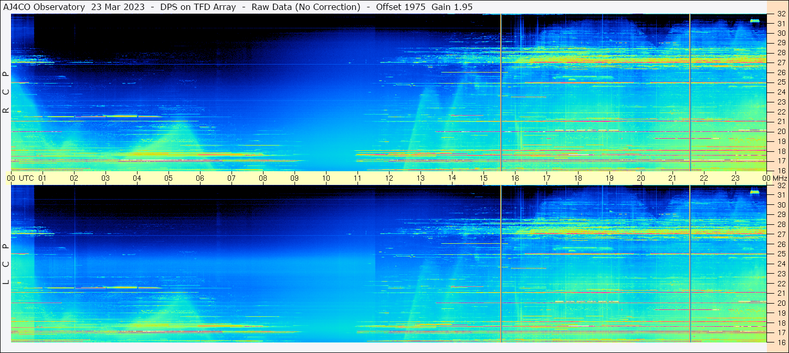The width and height of the screenshot is (789, 353).
Task: Select the date 23 Mar 2023 in header
Action: pyautogui.click(x=118, y=7)
